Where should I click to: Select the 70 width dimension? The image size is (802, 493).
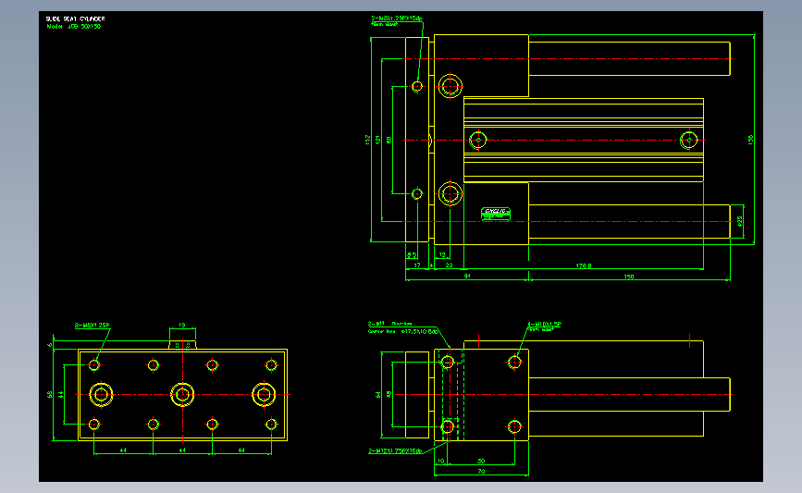pyautogui.click(x=481, y=472)
